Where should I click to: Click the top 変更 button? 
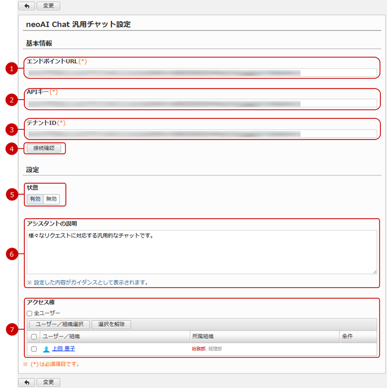coord(49,6)
